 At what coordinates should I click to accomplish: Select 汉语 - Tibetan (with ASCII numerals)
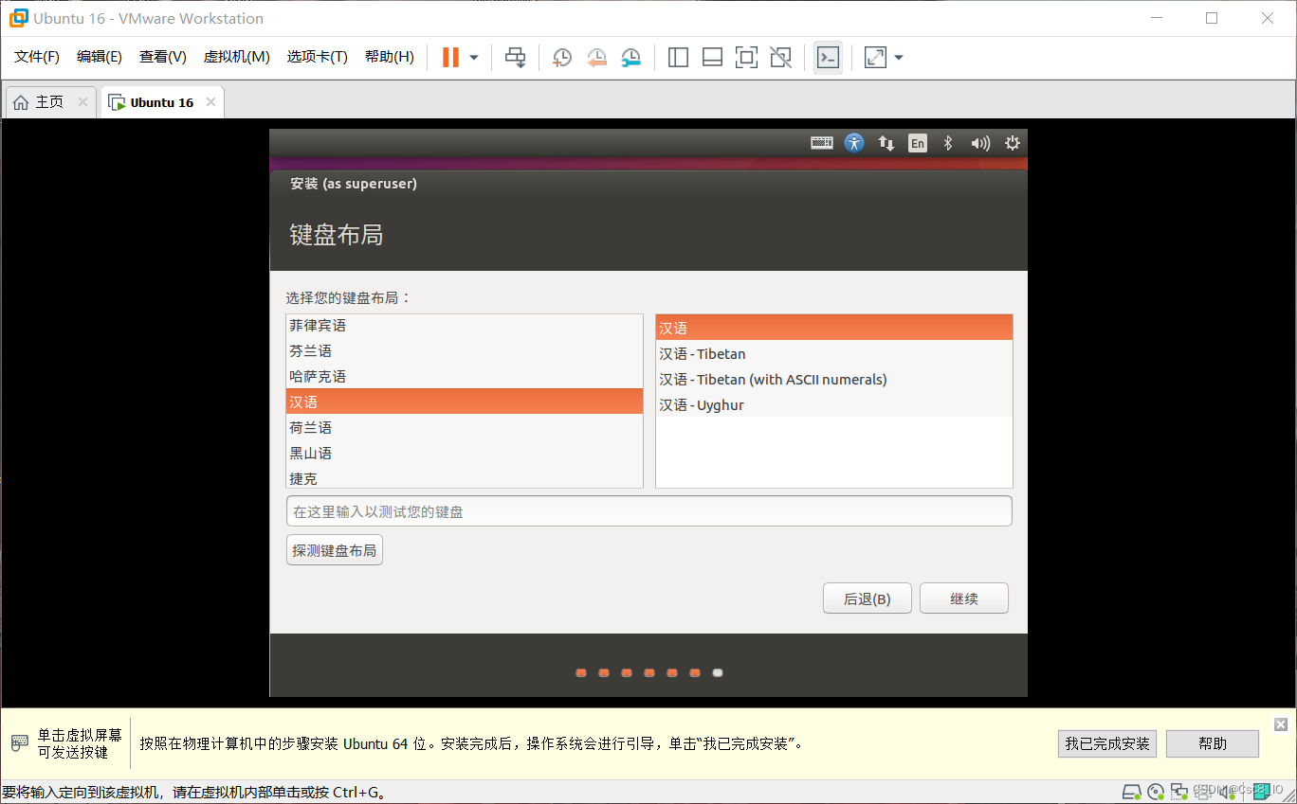[834, 380]
